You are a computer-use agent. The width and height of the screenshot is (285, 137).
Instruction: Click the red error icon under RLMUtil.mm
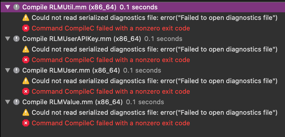coord(26,28)
